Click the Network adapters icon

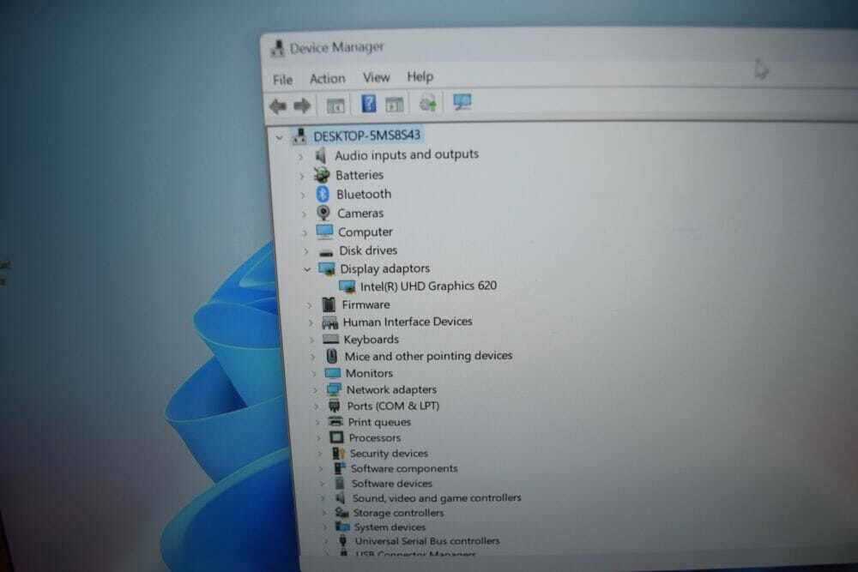(x=333, y=390)
